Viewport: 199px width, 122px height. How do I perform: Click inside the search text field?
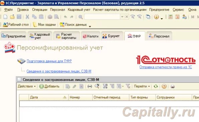[x=102, y=17]
